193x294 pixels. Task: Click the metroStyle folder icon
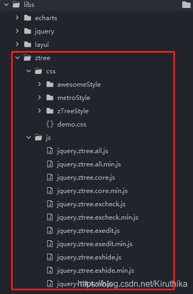(x=50, y=98)
